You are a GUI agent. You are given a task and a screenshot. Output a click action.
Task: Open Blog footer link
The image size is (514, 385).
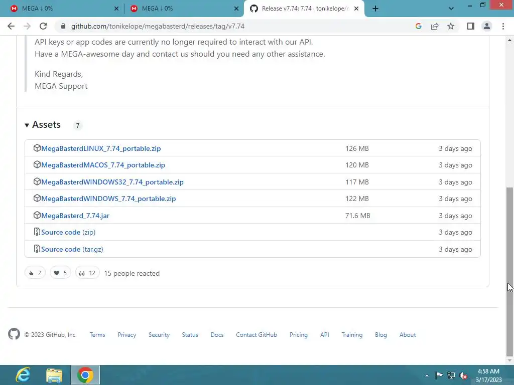click(381, 335)
